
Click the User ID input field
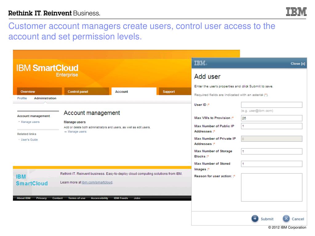click(272, 105)
